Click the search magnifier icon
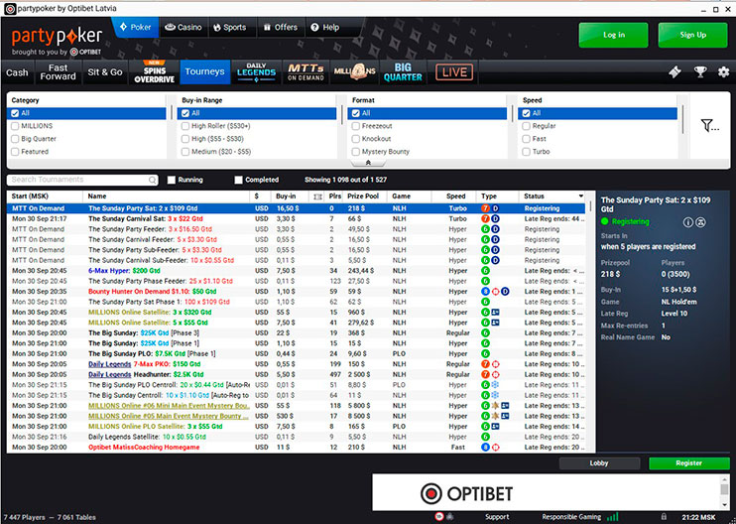 coord(152,180)
